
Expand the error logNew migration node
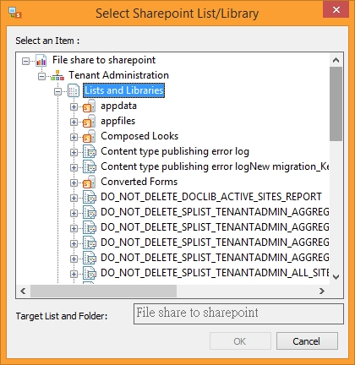(74, 167)
